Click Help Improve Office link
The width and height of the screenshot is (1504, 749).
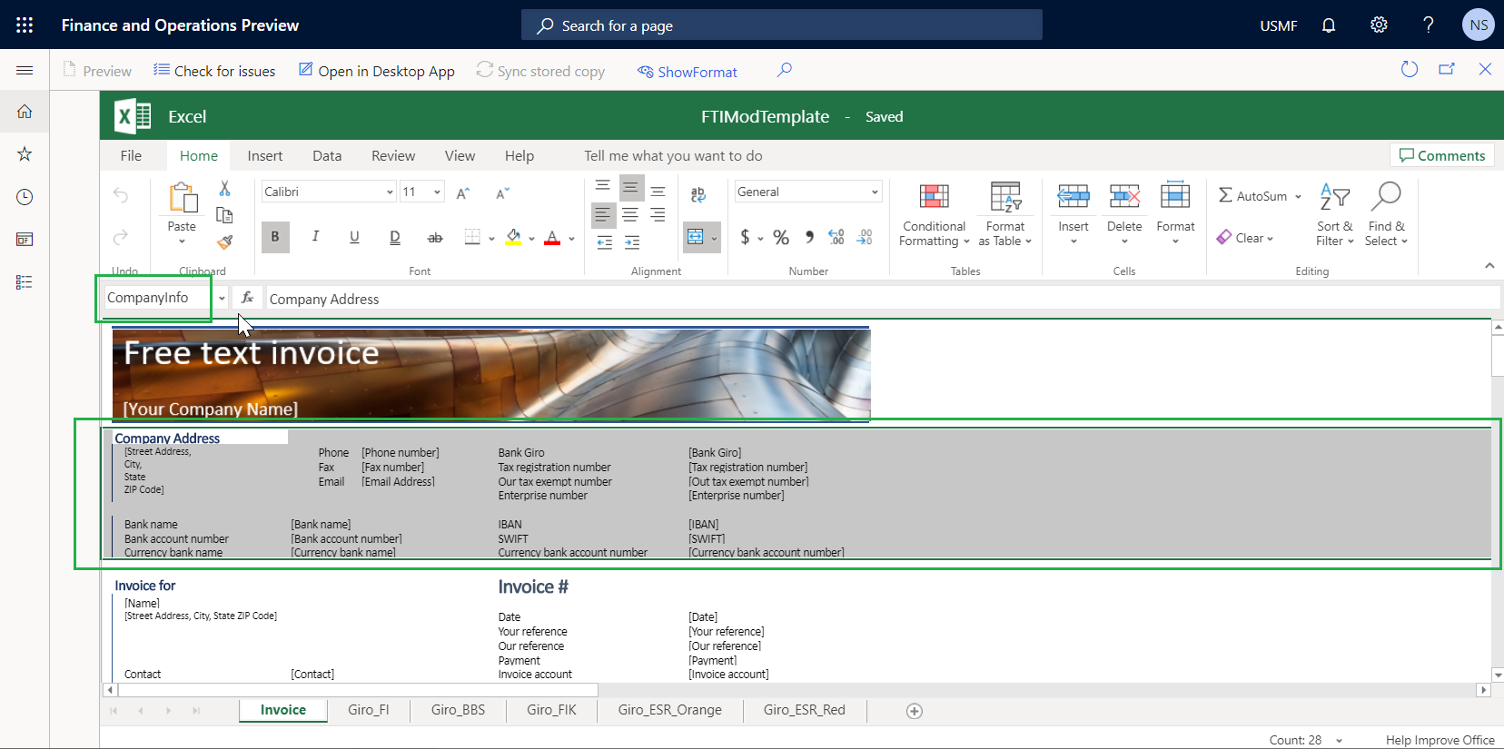pos(1440,740)
